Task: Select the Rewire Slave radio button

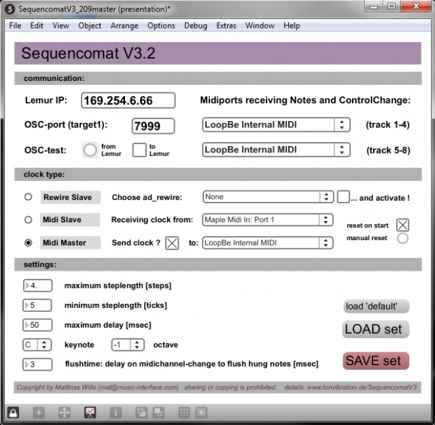Action: click(x=29, y=197)
